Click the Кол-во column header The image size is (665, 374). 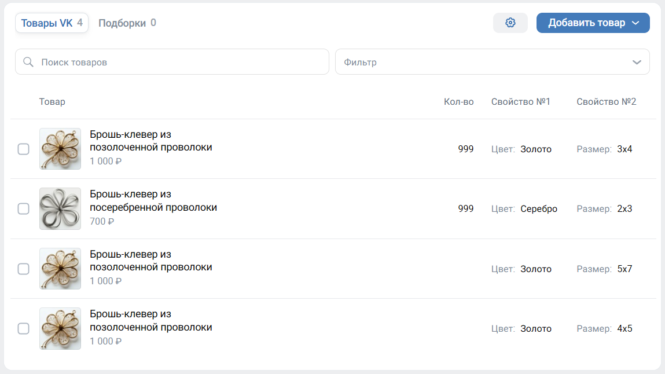point(458,102)
